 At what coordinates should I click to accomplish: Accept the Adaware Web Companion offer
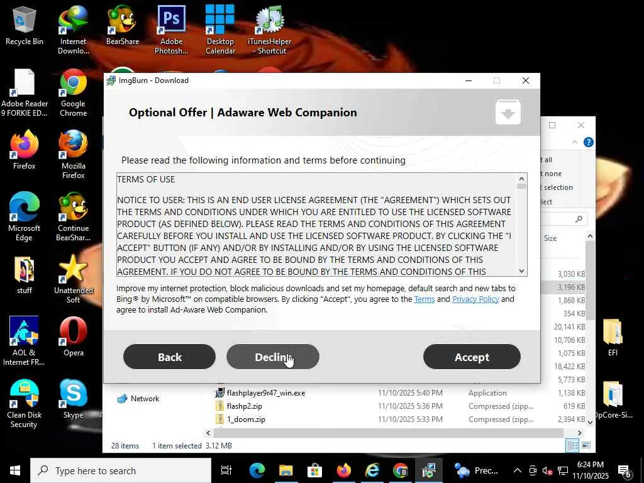[x=472, y=357]
